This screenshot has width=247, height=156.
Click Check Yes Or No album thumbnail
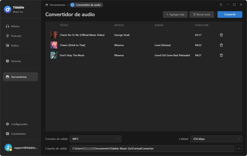coord(54,35)
